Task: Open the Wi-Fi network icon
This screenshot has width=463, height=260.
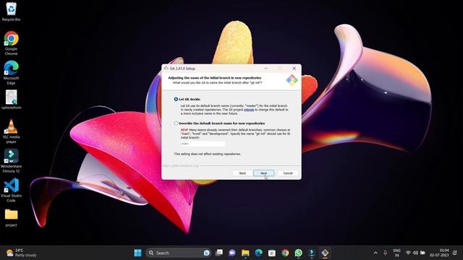Action: click(x=408, y=253)
